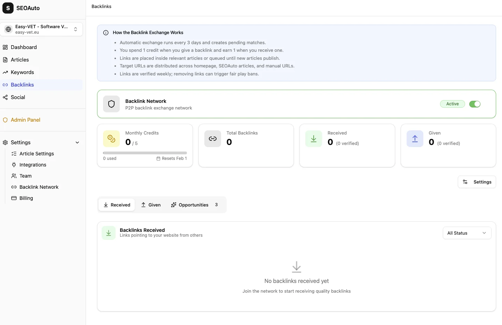The height and width of the screenshot is (325, 502).
Task: Click the Social sidebar icon
Action: point(5,97)
